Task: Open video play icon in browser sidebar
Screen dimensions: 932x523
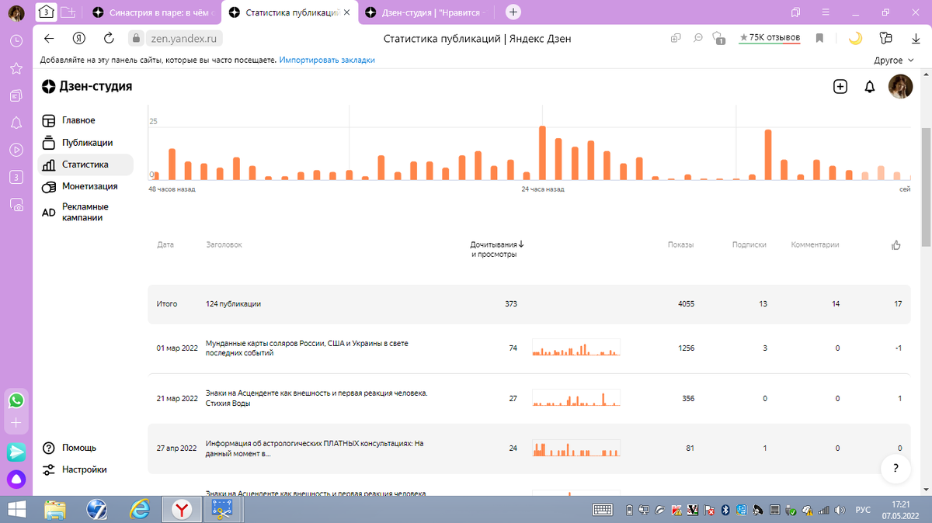Action: 16,150
